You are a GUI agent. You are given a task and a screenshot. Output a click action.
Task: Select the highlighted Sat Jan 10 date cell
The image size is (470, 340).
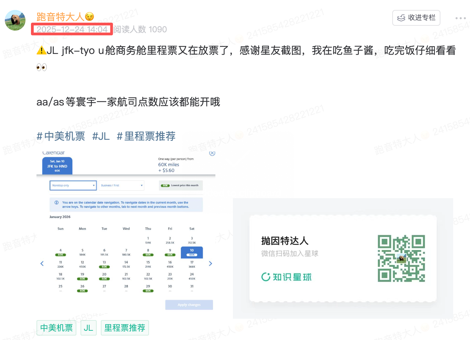point(192,252)
